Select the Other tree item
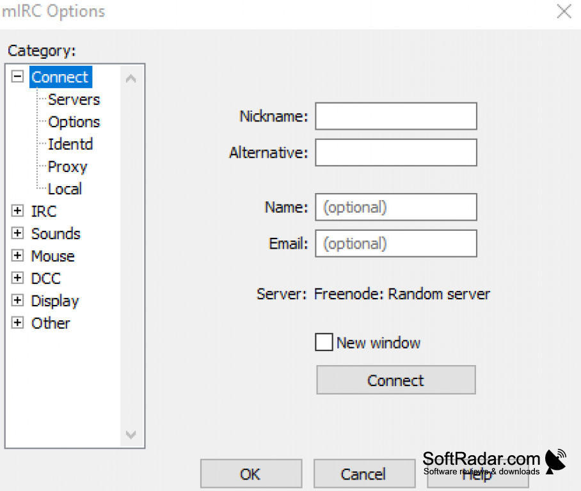The width and height of the screenshot is (581, 491). [x=51, y=323]
